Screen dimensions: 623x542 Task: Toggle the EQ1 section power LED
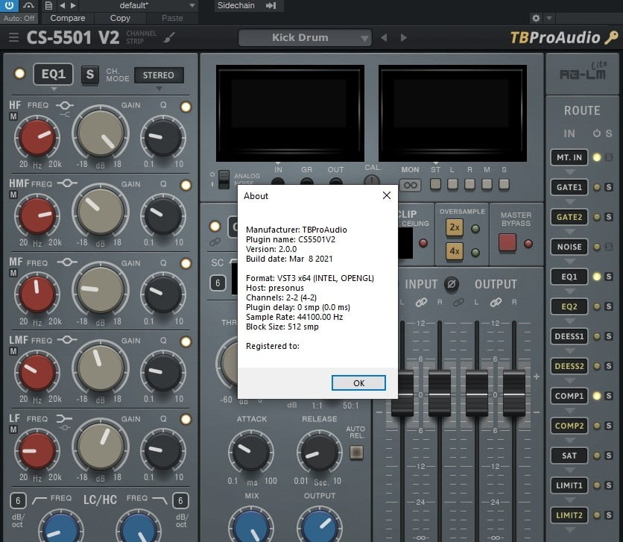19,74
